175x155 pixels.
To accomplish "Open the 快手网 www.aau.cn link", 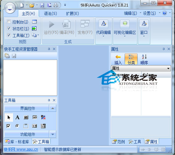I will (x=21, y=149).
